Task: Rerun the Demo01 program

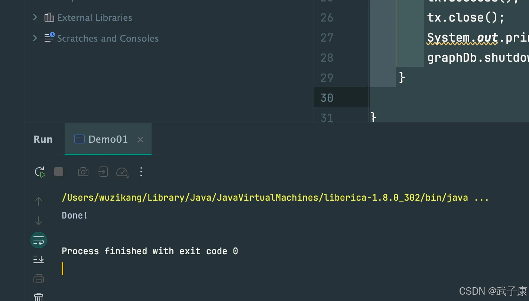Action: [x=40, y=172]
